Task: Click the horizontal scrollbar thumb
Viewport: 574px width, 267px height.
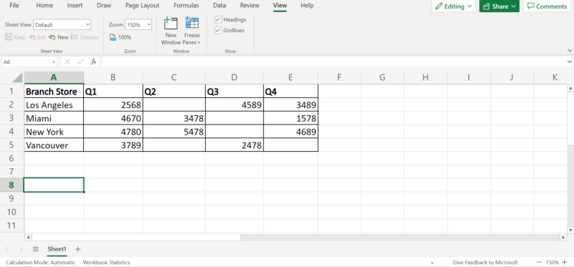Action: 136,238
